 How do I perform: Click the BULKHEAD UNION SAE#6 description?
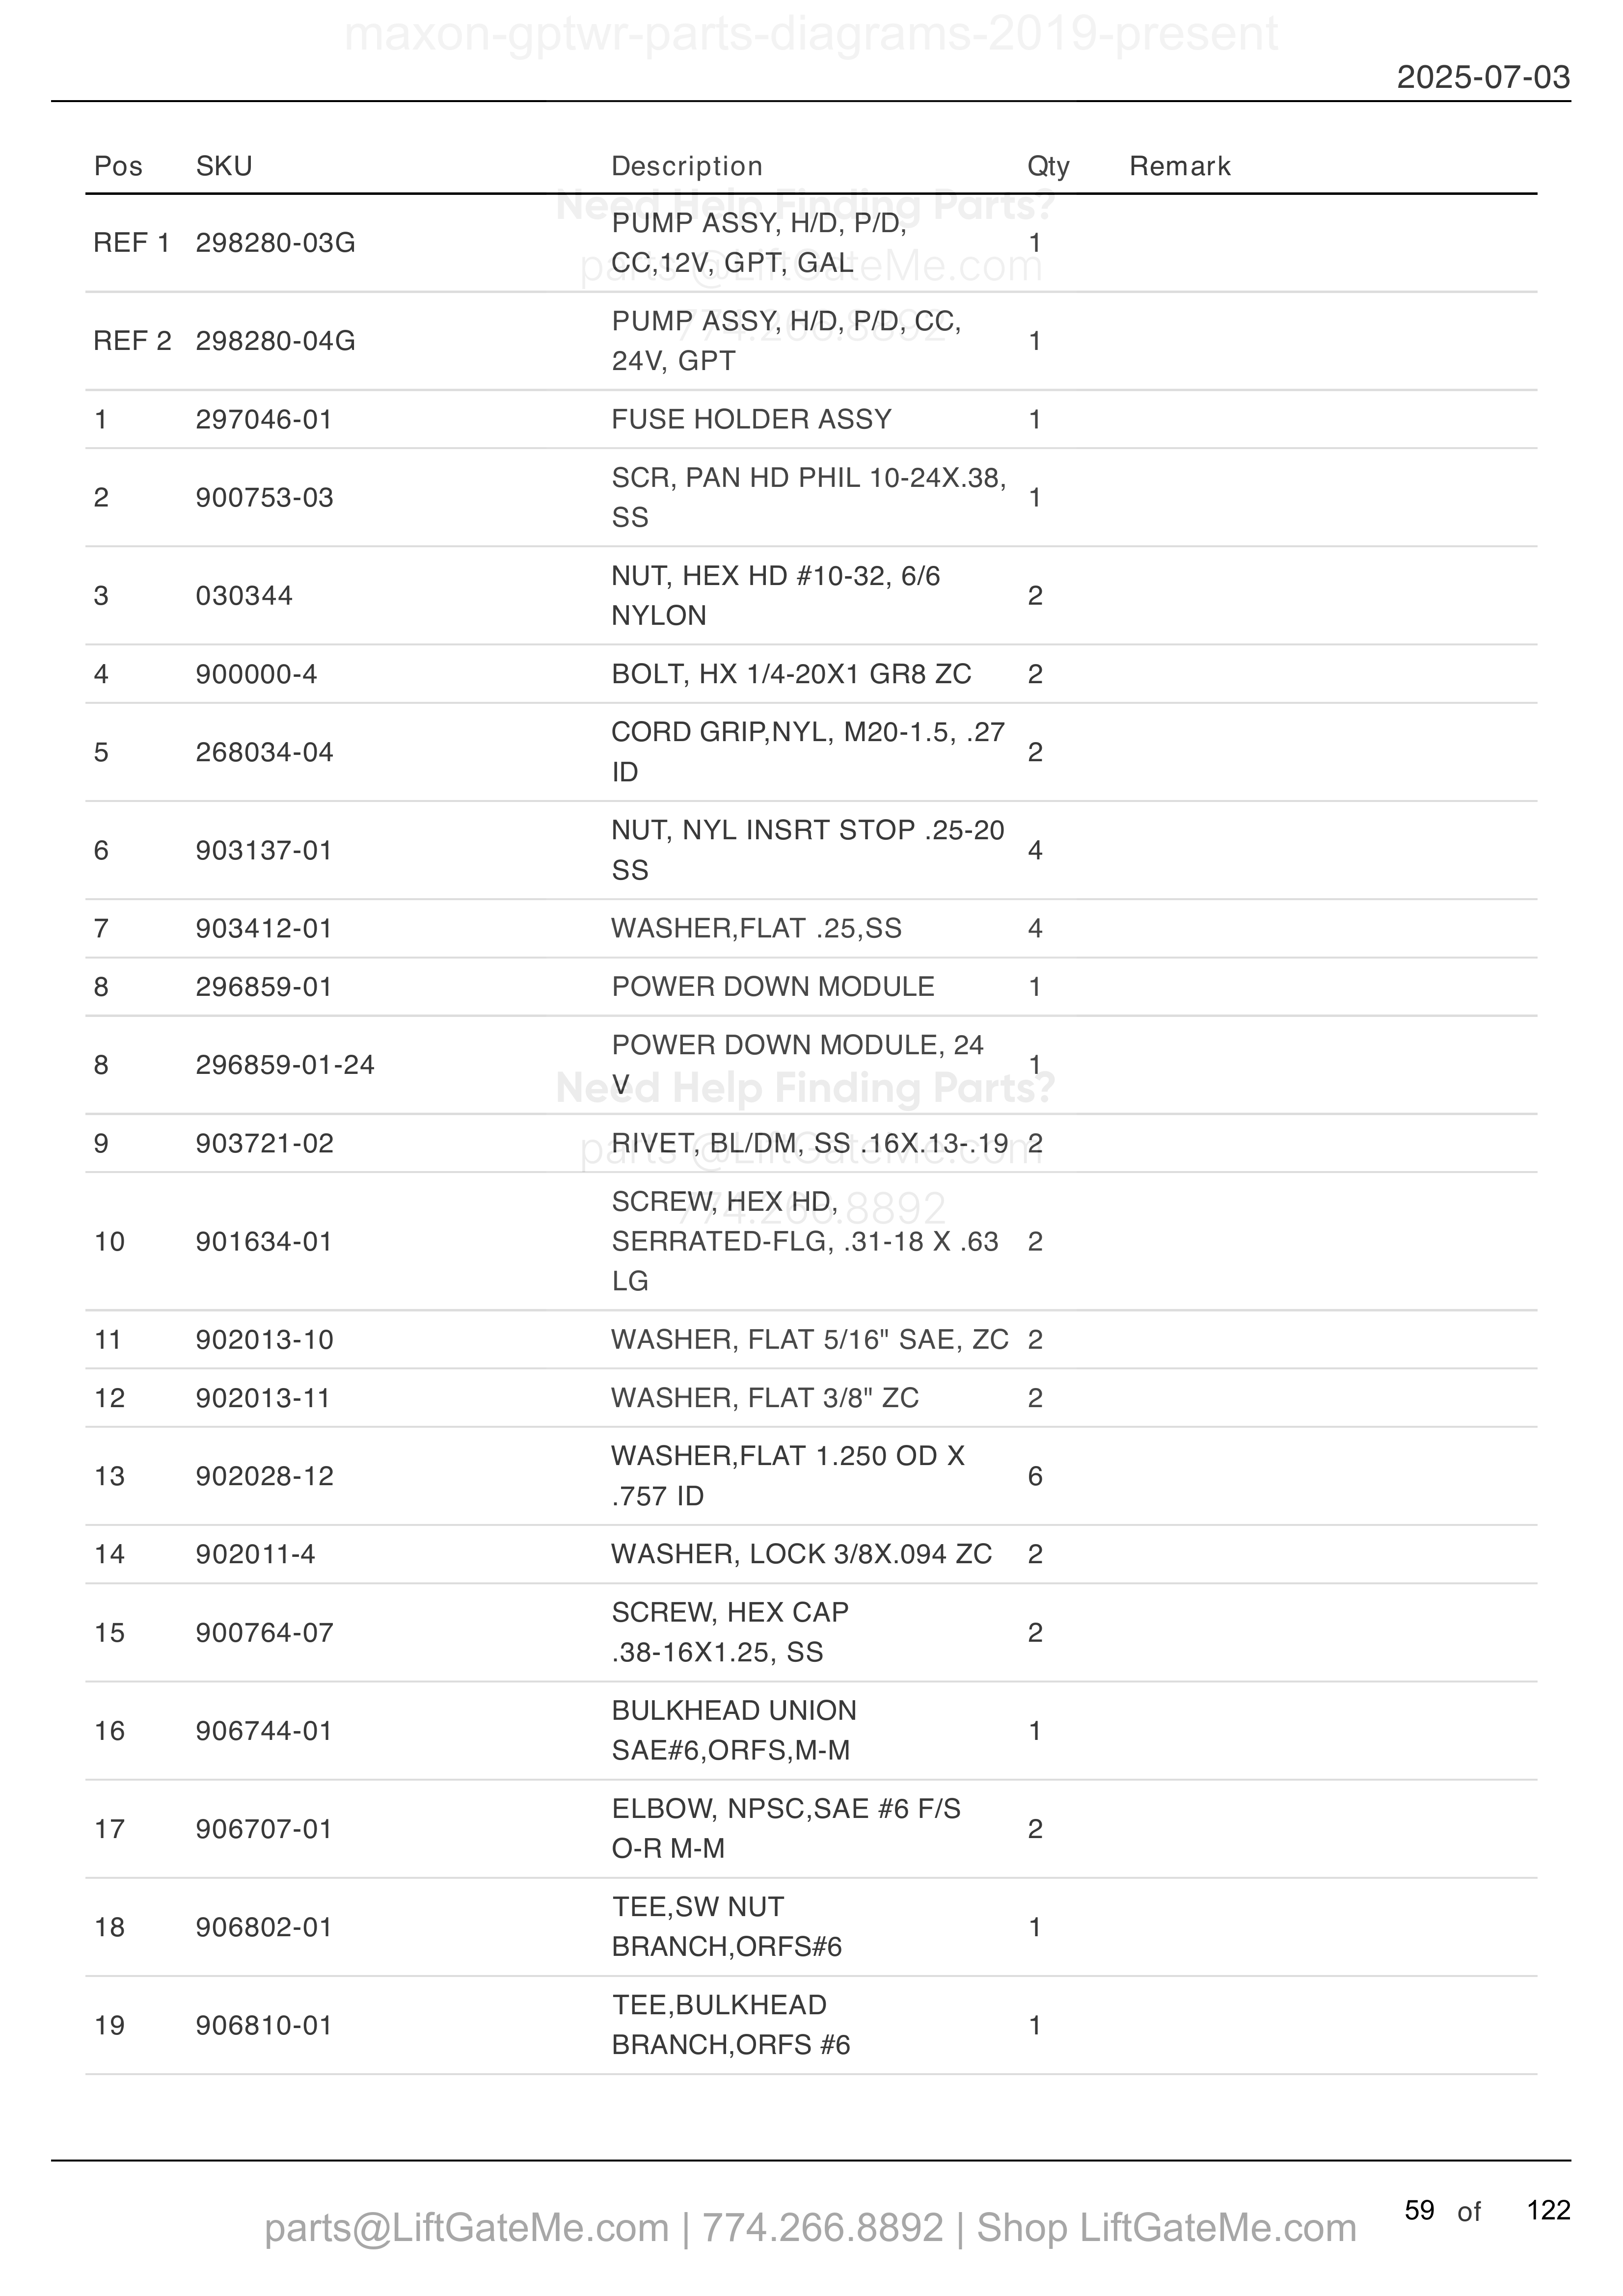tap(734, 1730)
